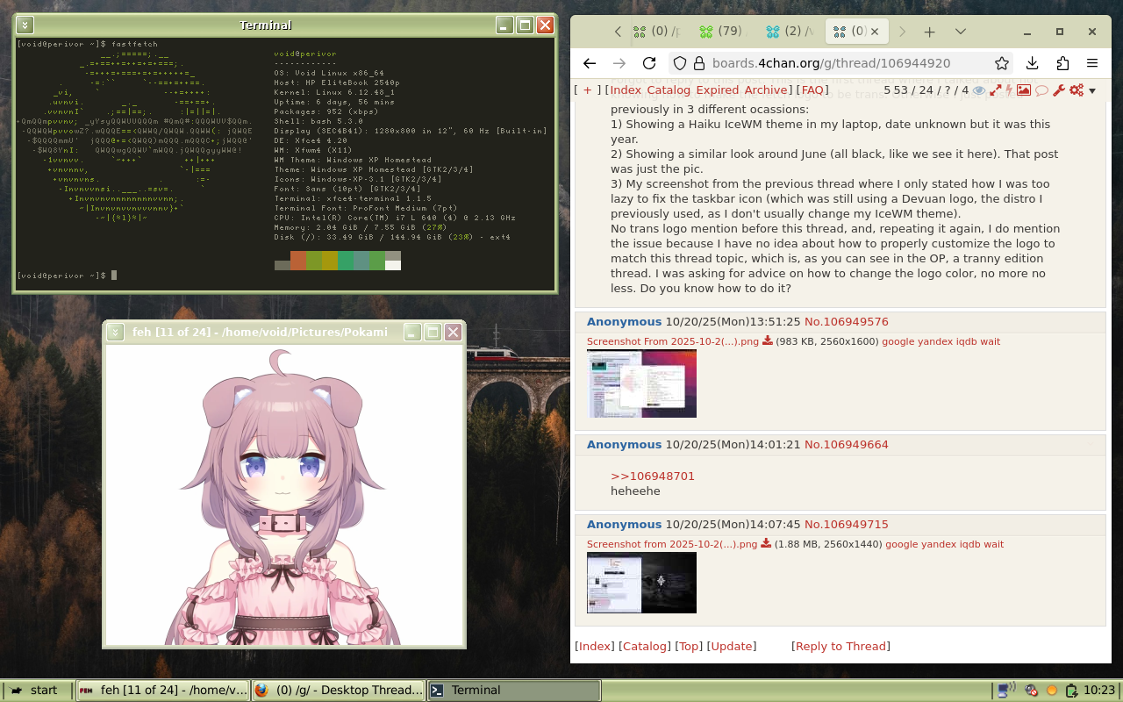
Task: Download the 983 KB screenshot image
Action: [x=768, y=341]
